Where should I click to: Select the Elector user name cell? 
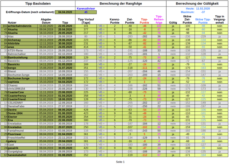23,117
